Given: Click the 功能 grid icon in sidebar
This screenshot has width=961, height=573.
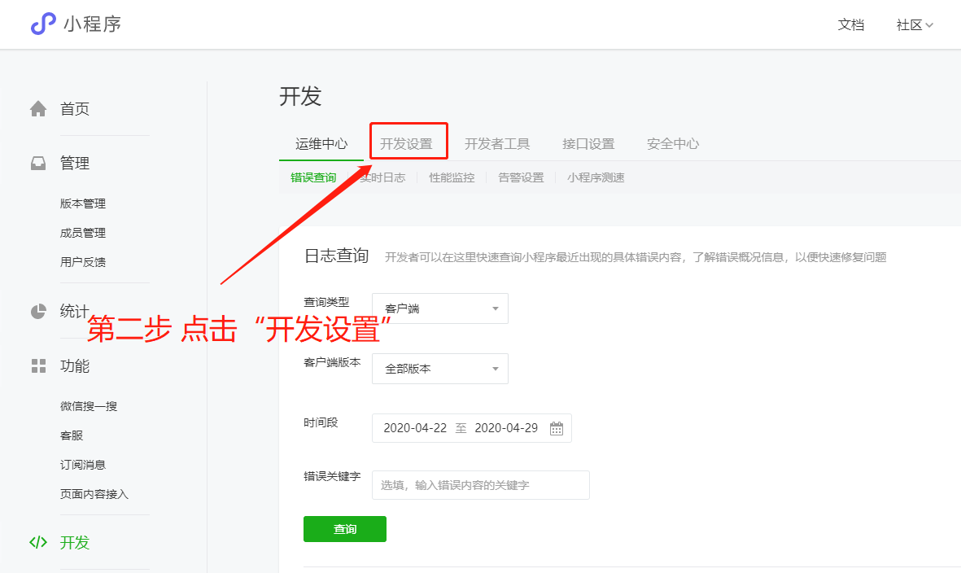Looking at the screenshot, I should tap(37, 365).
